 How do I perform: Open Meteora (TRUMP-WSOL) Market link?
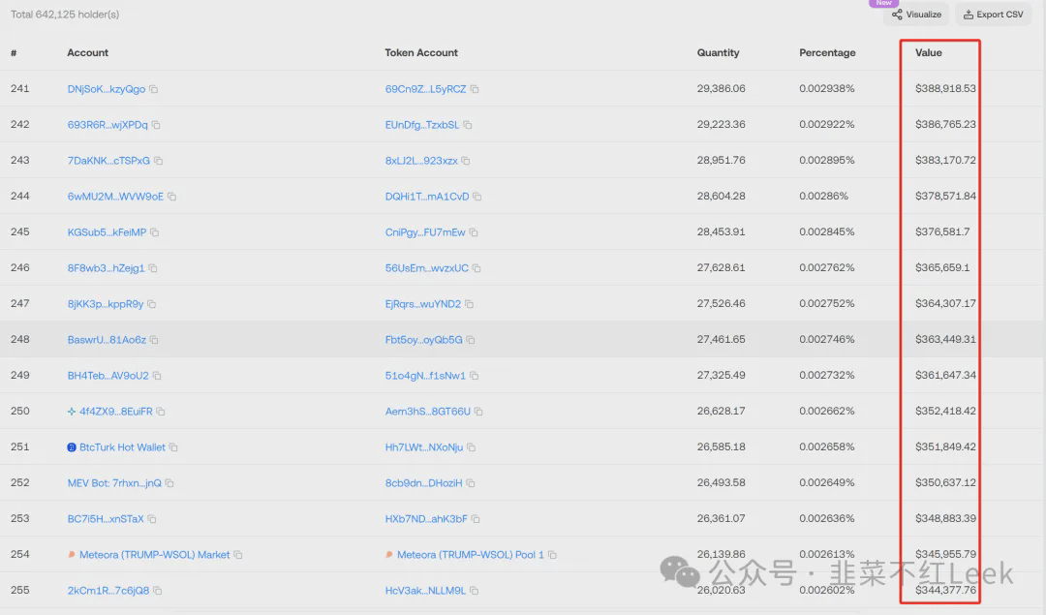[154, 555]
